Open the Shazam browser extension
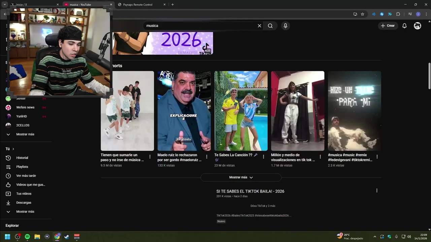 pyautogui.click(x=382, y=14)
